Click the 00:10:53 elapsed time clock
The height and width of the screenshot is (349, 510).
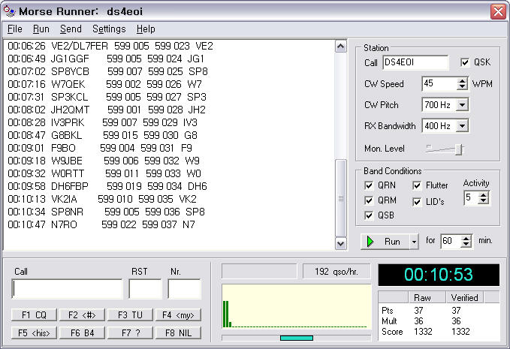[439, 275]
